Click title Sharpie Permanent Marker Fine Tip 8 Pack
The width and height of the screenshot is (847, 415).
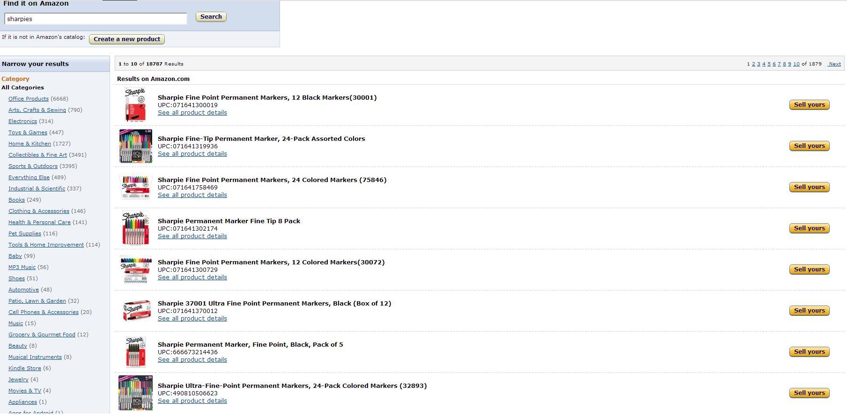pos(229,221)
